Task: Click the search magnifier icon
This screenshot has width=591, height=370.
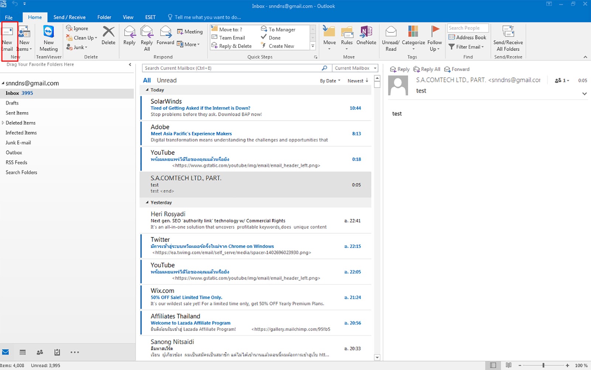Action: (324, 68)
